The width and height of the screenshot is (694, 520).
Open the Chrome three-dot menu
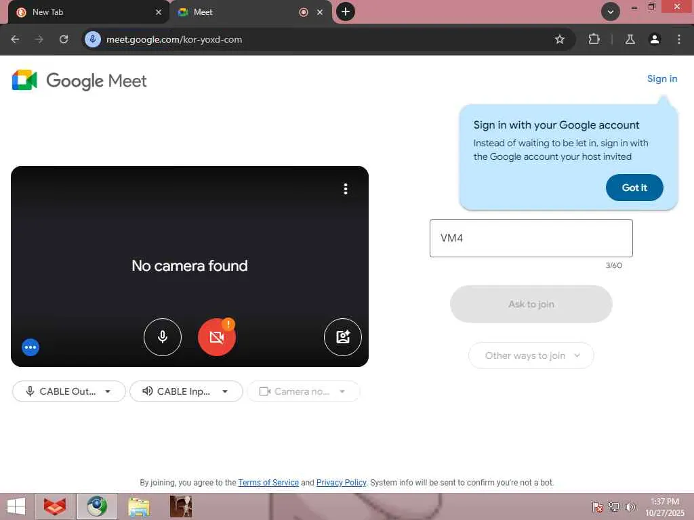[x=678, y=39]
